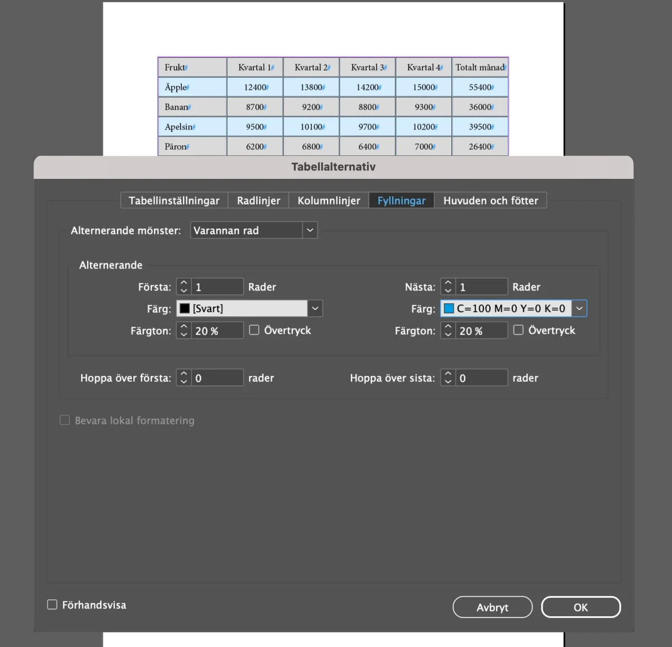Image resolution: width=672 pixels, height=647 pixels.
Task: Click the right Färgton stepper arrows
Action: [448, 331]
